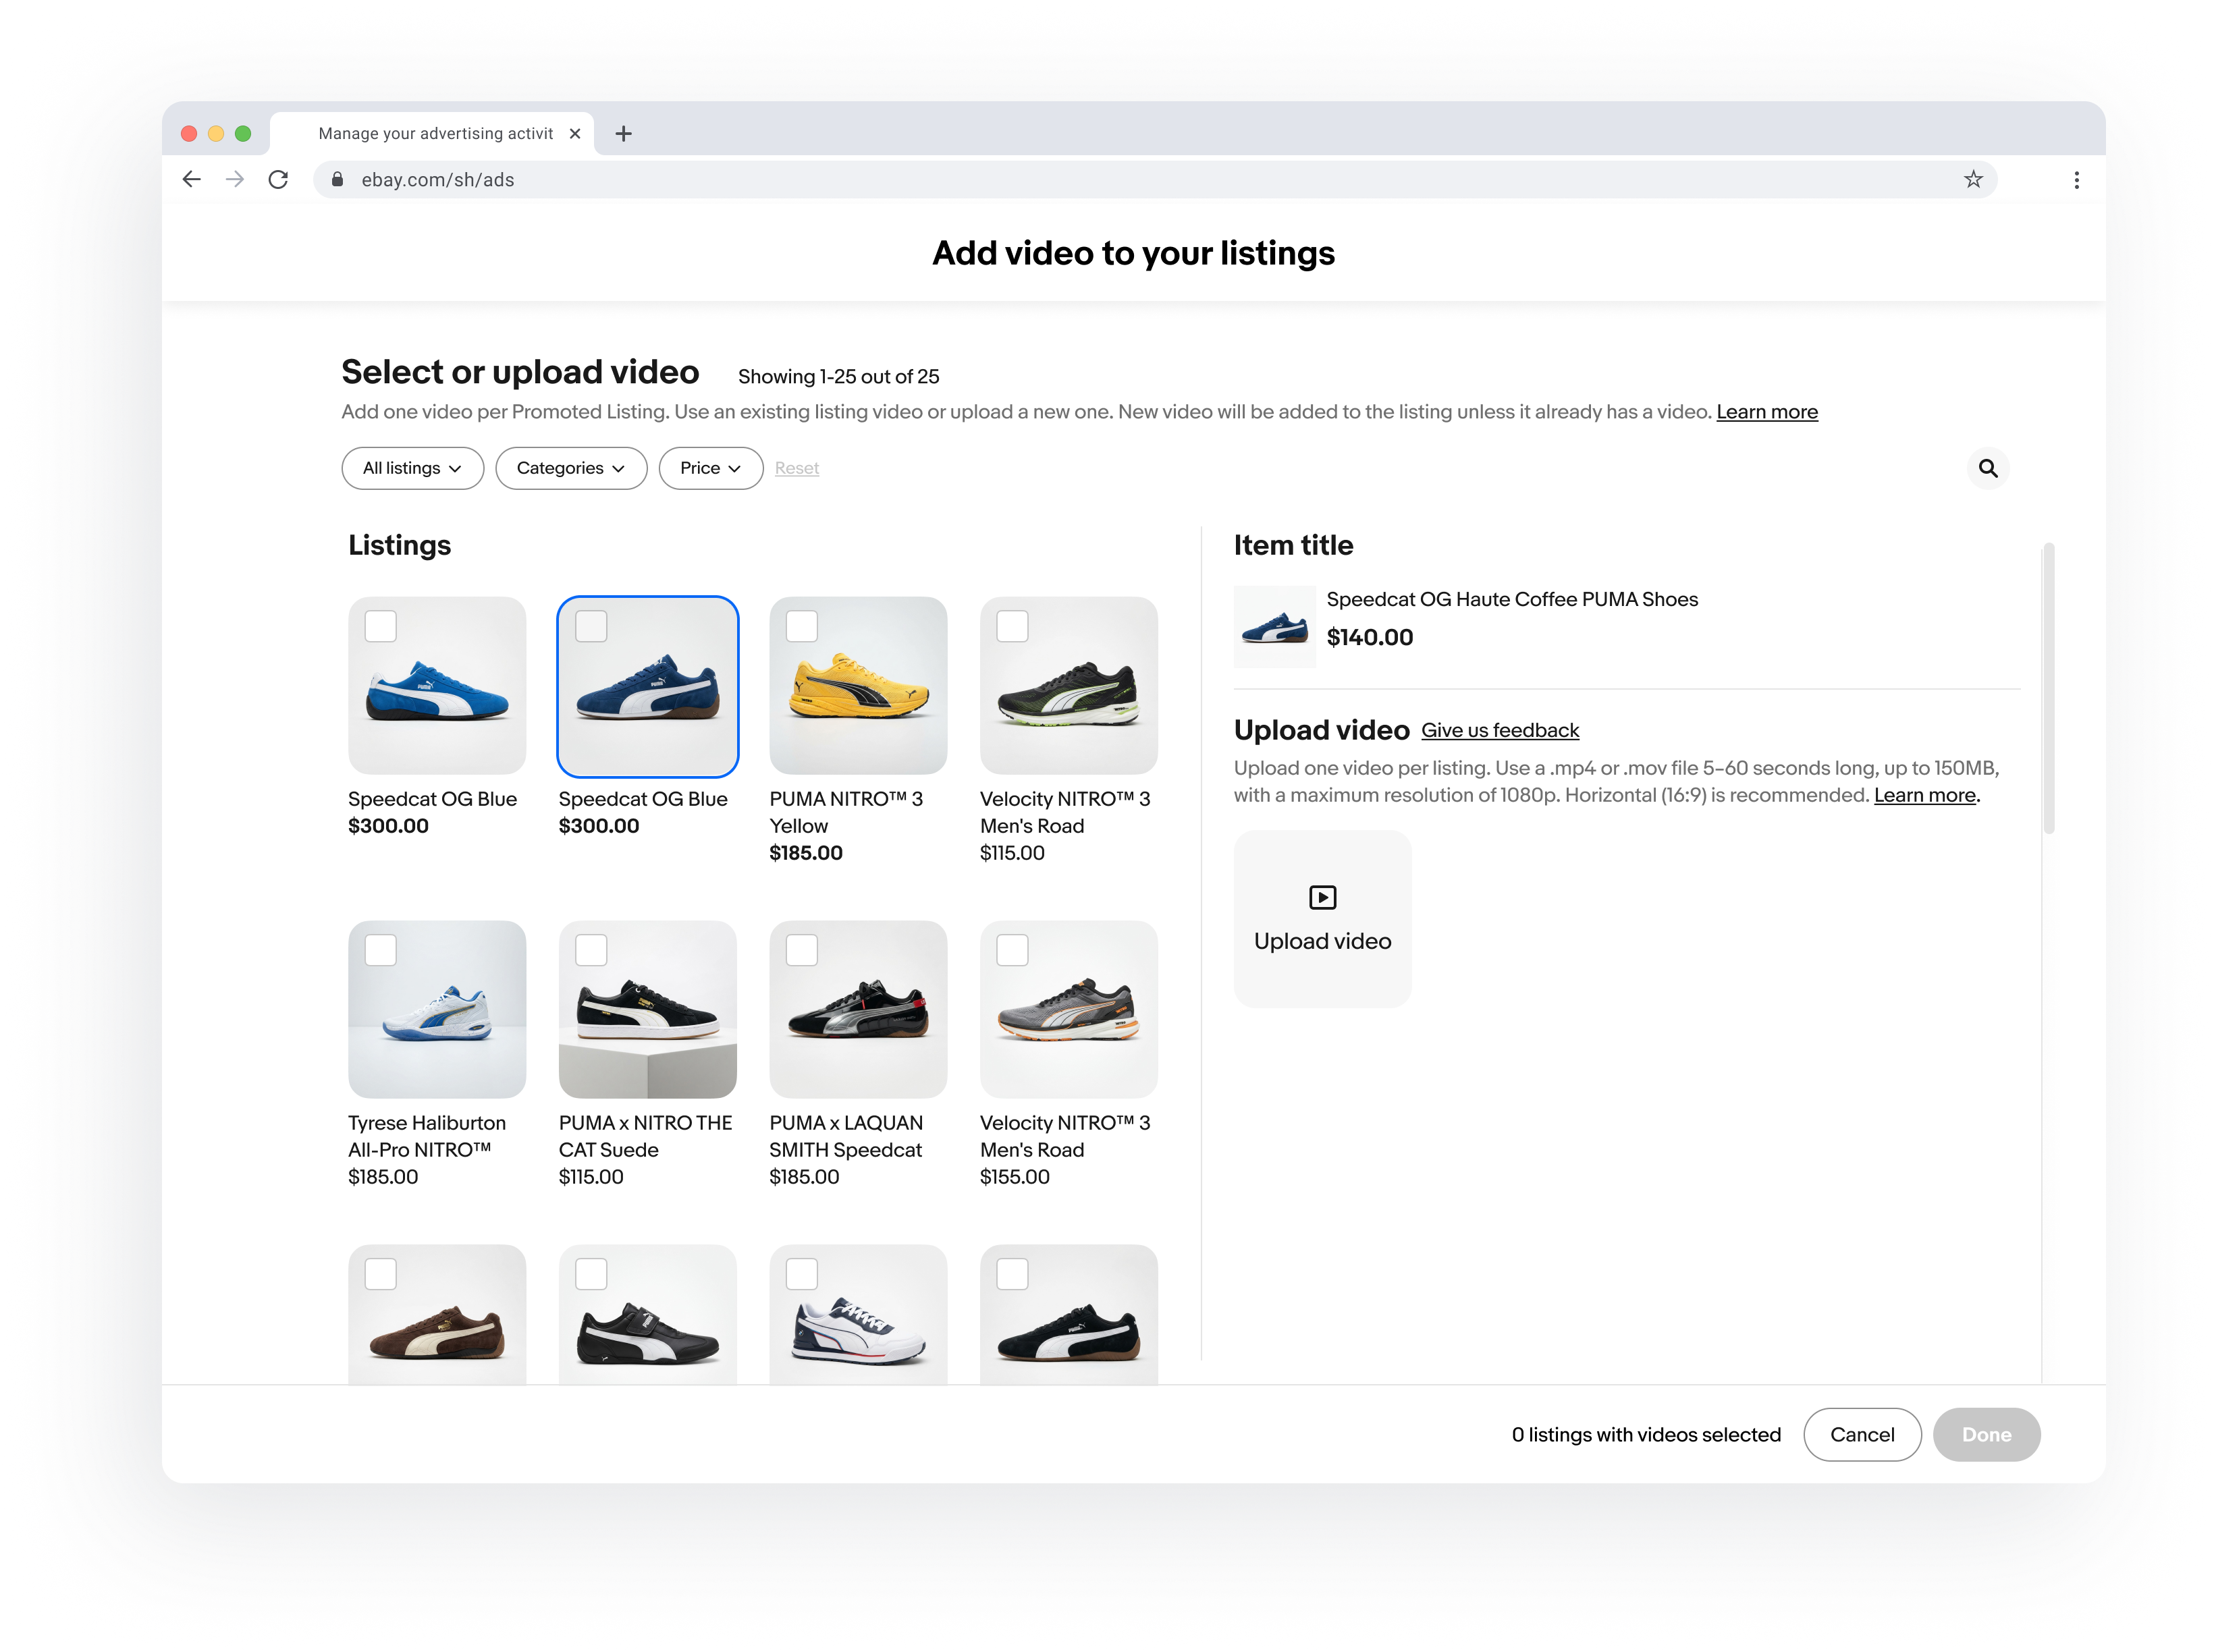The image size is (2214, 1652).
Task: Click the 'Showing 1-25 out of 25' text
Action: (838, 377)
